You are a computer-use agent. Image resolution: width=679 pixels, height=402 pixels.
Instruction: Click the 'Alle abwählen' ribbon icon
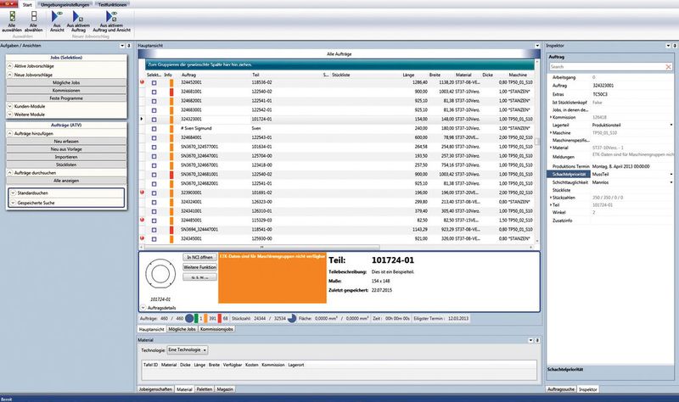(33, 19)
